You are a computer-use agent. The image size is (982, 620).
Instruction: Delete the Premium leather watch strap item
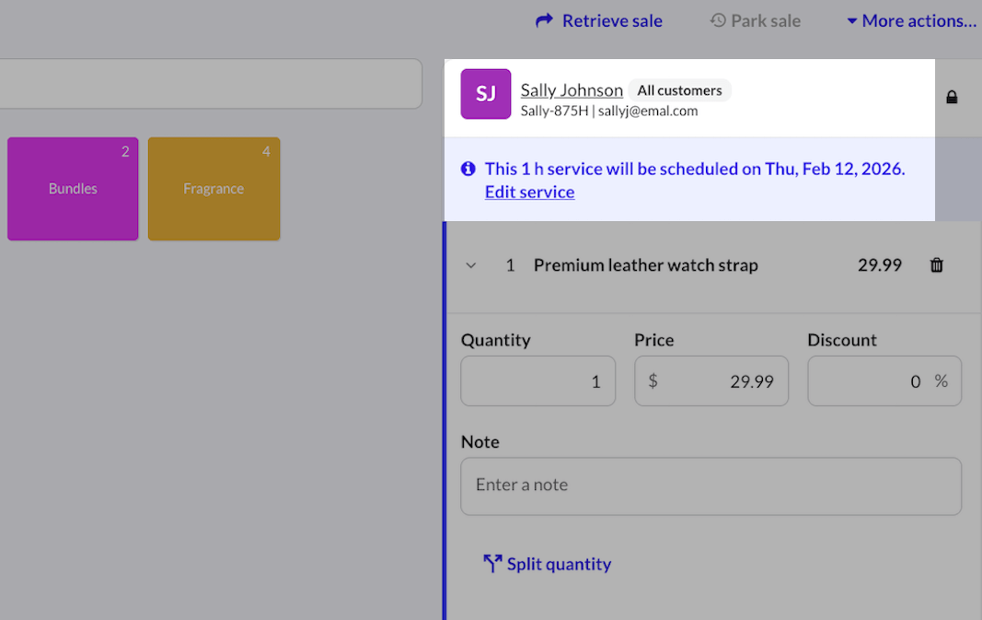pos(937,265)
